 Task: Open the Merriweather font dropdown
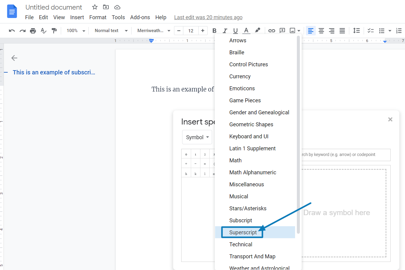(154, 31)
